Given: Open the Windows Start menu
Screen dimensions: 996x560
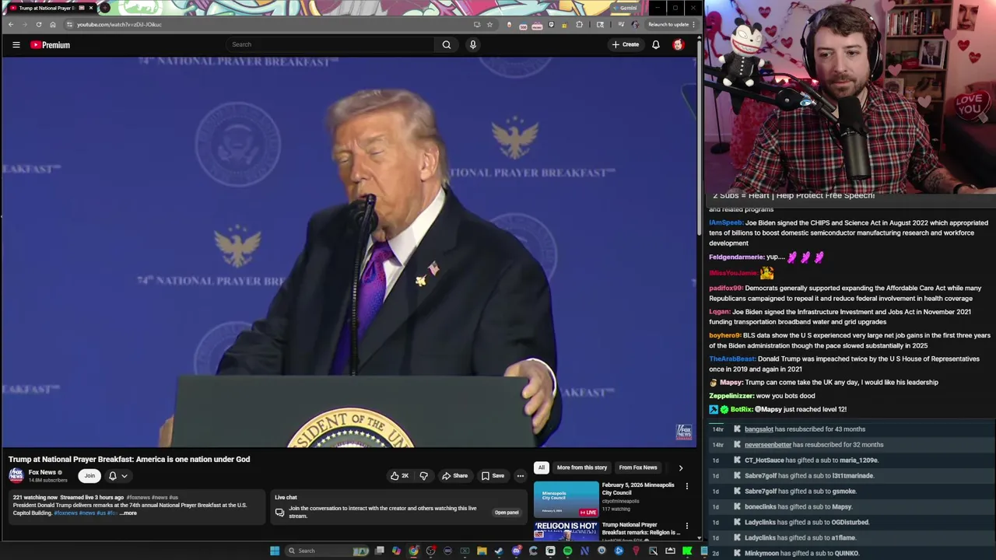Looking at the screenshot, I should [x=274, y=551].
